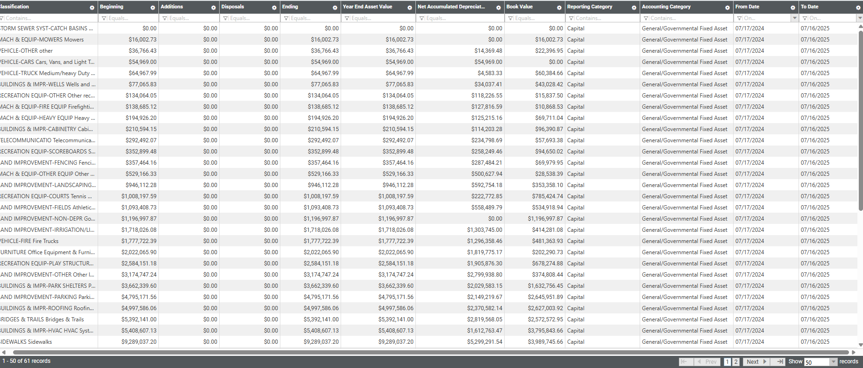Go to page 2
Image resolution: width=863 pixels, height=368 pixels.
tap(736, 362)
